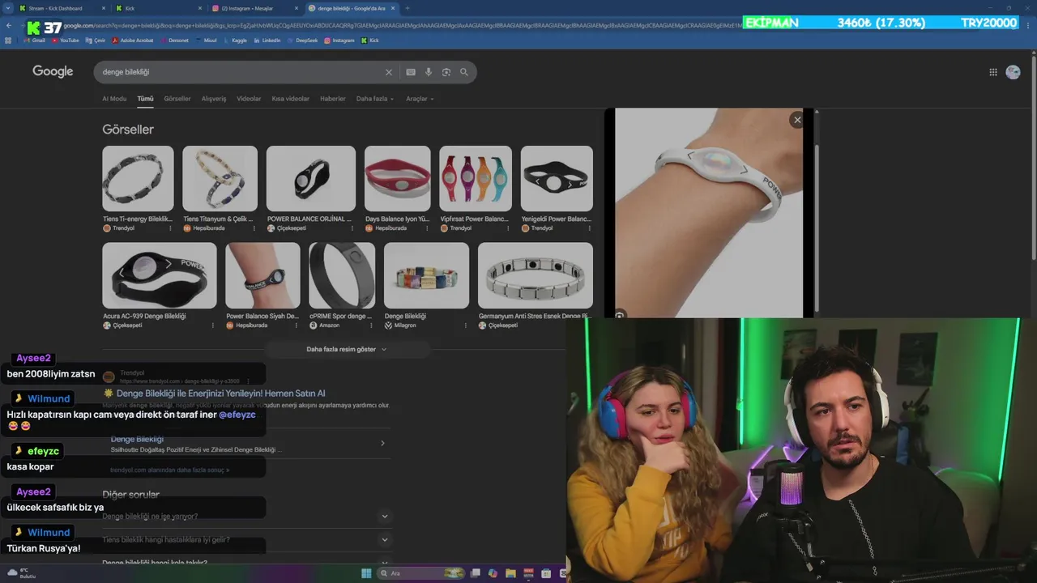
Task: Close the bracelet image preview panel
Action: click(797, 120)
